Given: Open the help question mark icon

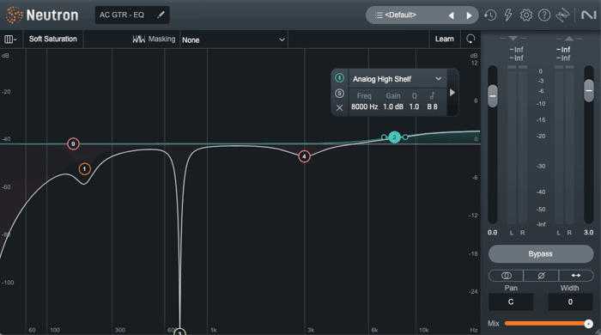Looking at the screenshot, I should click(544, 15).
